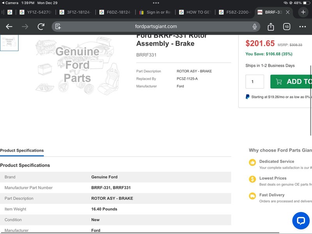
Task: Switch to the HOW TO GET tab
Action: pyautogui.click(x=195, y=12)
